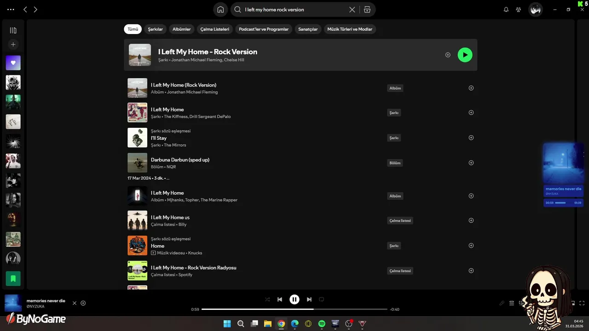Screen dimensions: 589x331
Task: Open Your Episodes green bookmark tile
Action: pyautogui.click(x=13, y=279)
